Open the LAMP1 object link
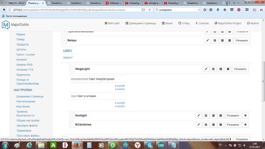Viewport: 265px width, 149px height. (x=68, y=50)
